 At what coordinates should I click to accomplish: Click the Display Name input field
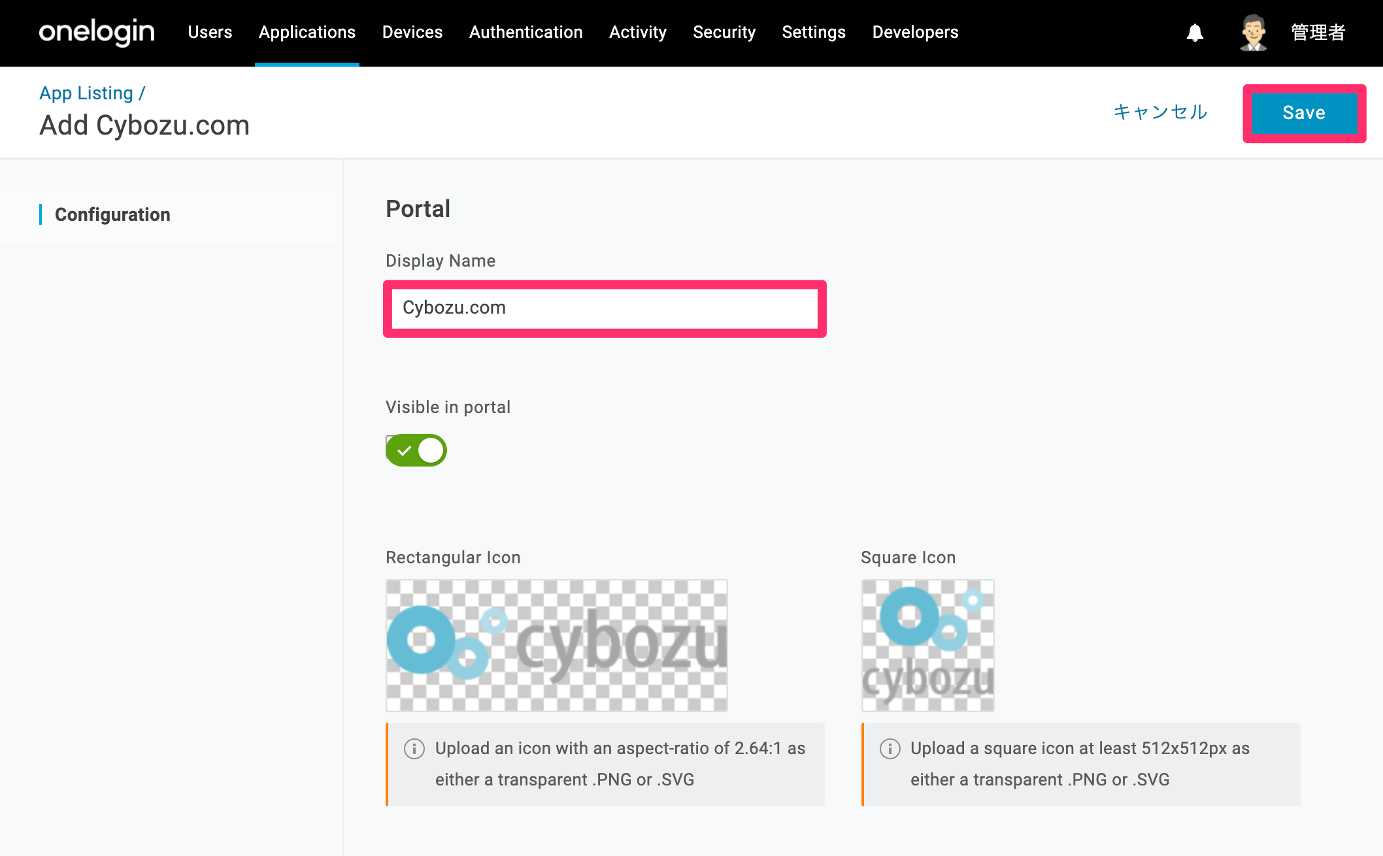[605, 308]
